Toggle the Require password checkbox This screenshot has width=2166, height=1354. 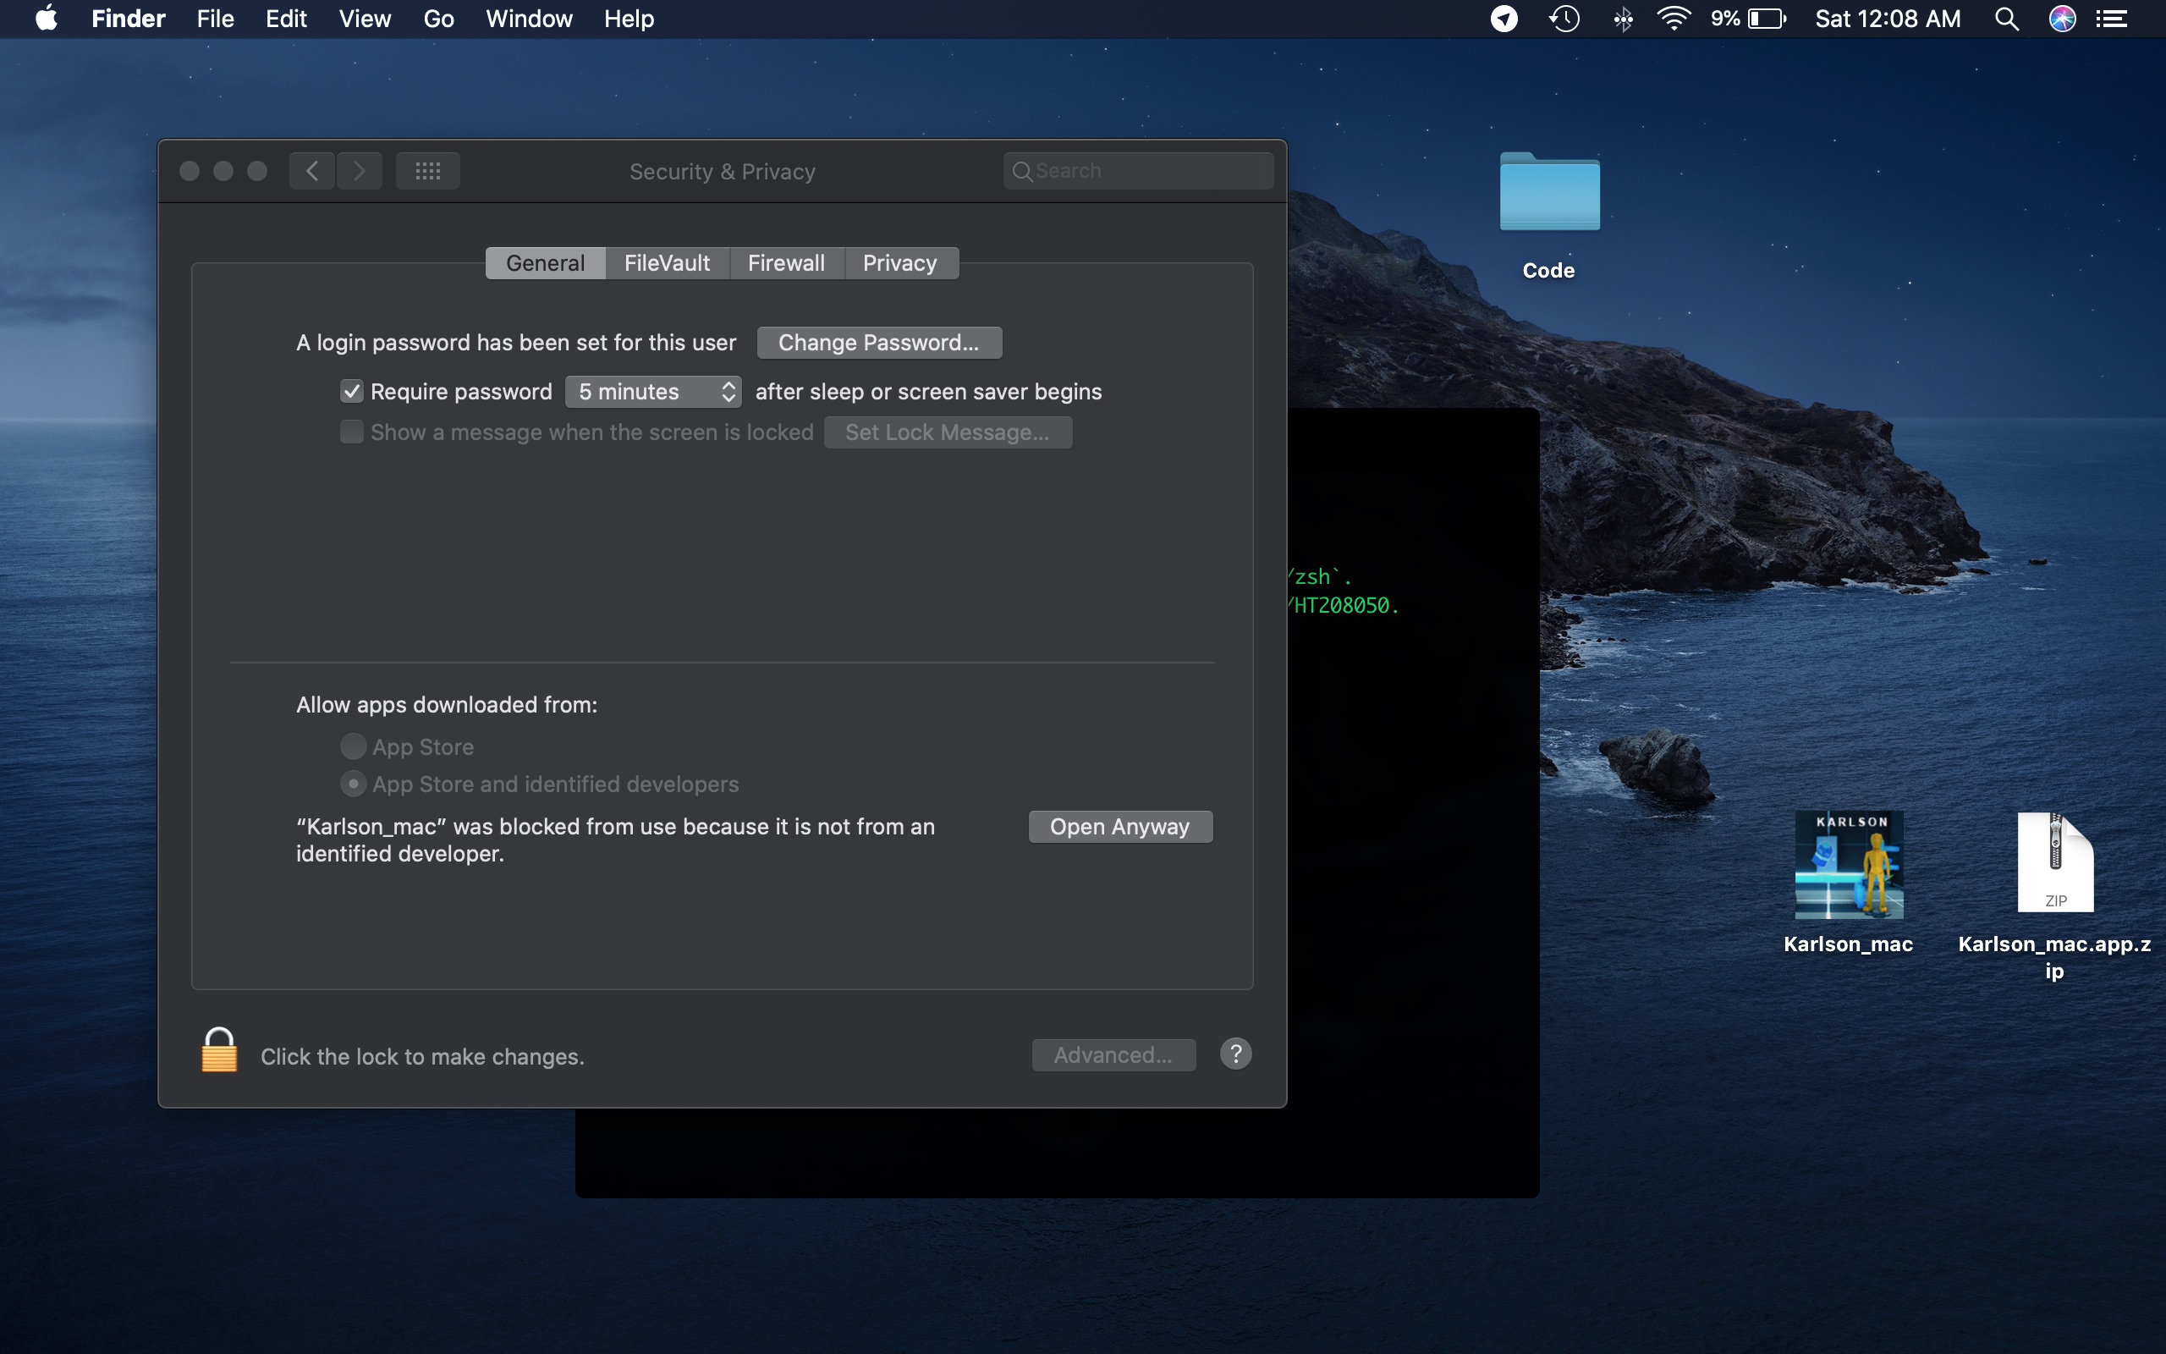pos(352,391)
